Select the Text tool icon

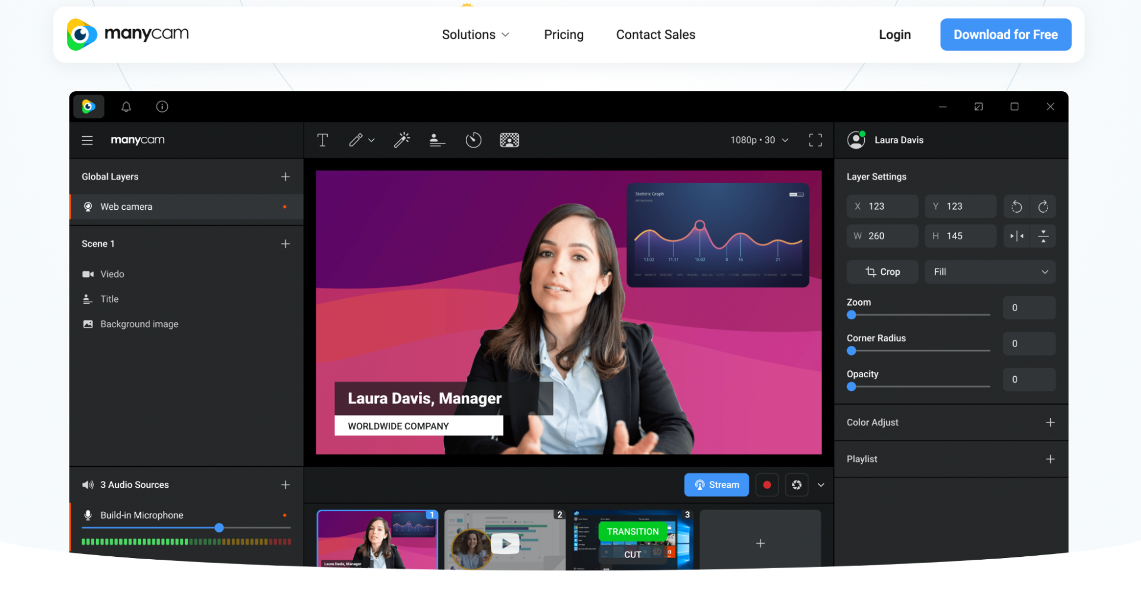pos(322,140)
